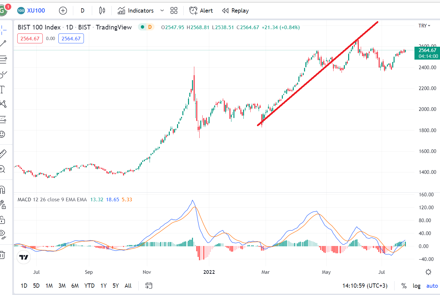Screen dimensions: 440x295
Task: Click the 2022 label on time axis
Action: (x=209, y=272)
